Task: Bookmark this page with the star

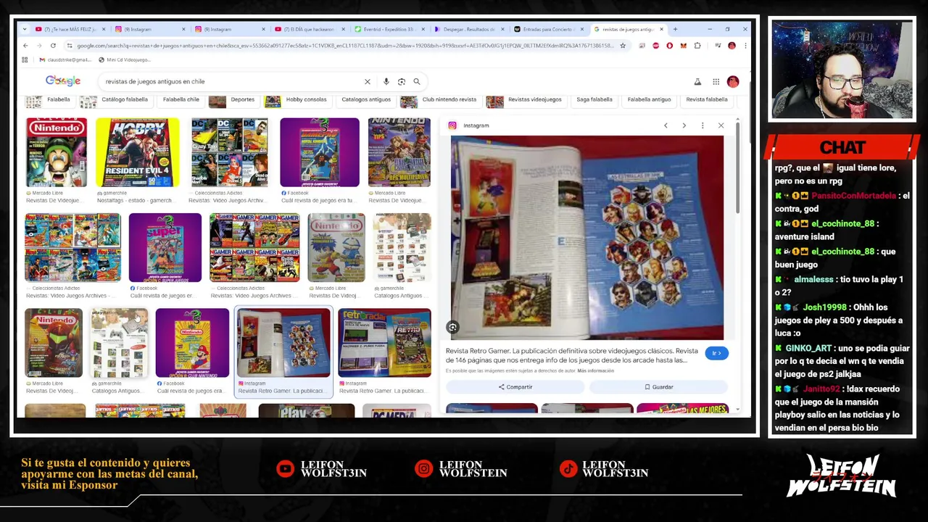Action: click(622, 46)
